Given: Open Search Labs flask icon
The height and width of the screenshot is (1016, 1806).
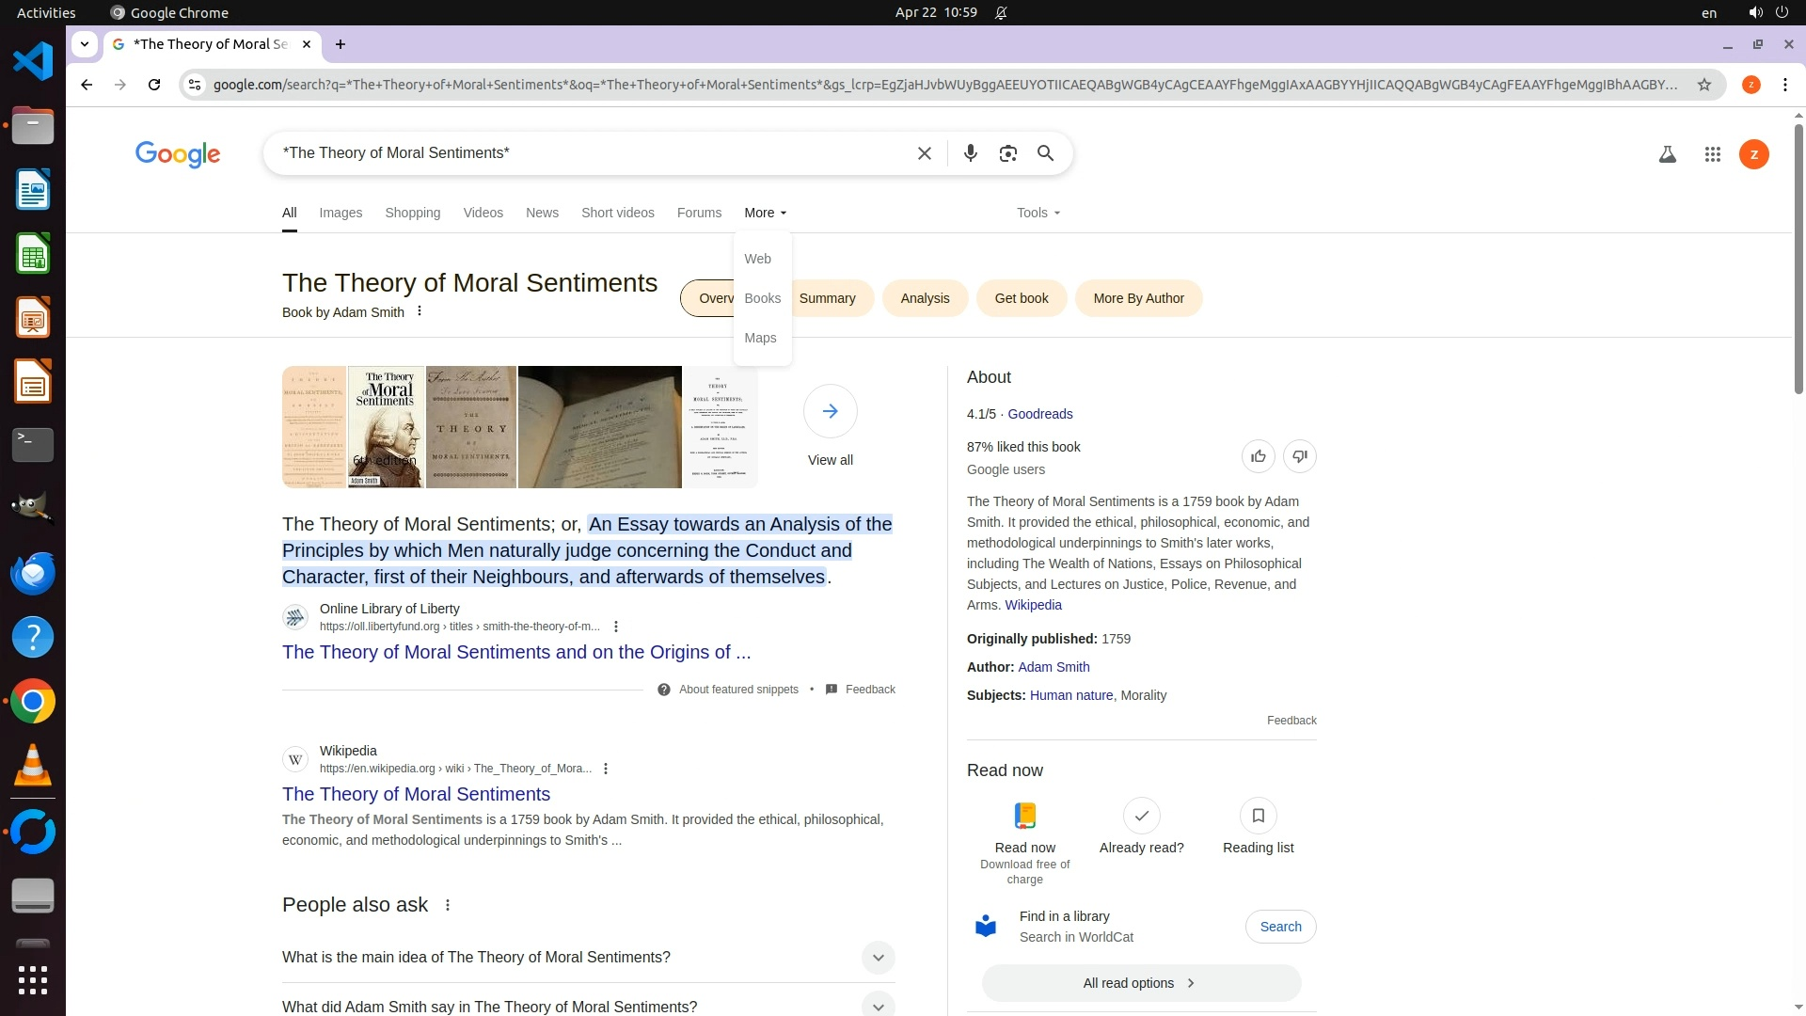Looking at the screenshot, I should pos(1667,154).
